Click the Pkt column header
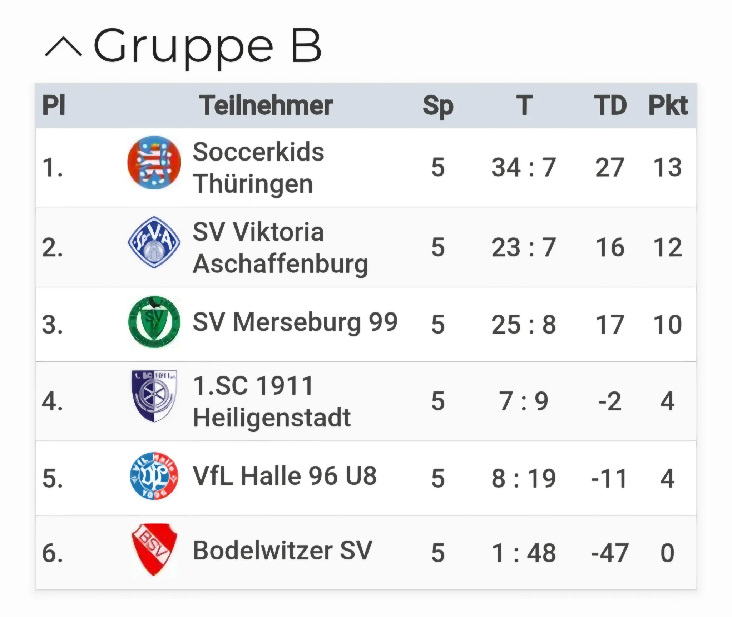Screen dimensions: 732x617 coord(668,105)
